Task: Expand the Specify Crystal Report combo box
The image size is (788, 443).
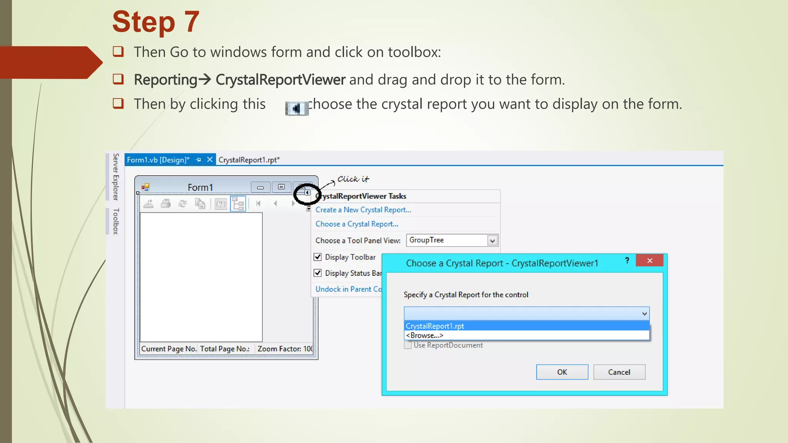Action: 644,314
